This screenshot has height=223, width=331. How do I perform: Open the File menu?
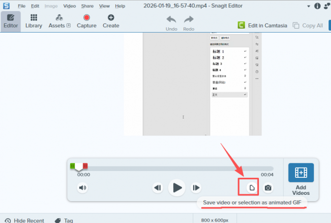21,6
